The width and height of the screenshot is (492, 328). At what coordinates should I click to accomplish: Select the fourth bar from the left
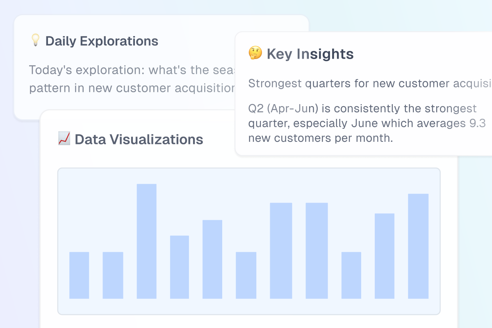point(180,267)
